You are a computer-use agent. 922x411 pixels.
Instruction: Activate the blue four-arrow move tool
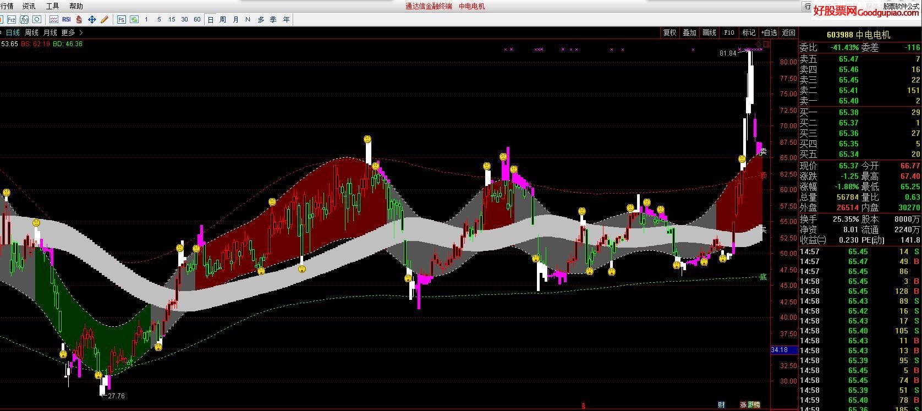[x=92, y=19]
